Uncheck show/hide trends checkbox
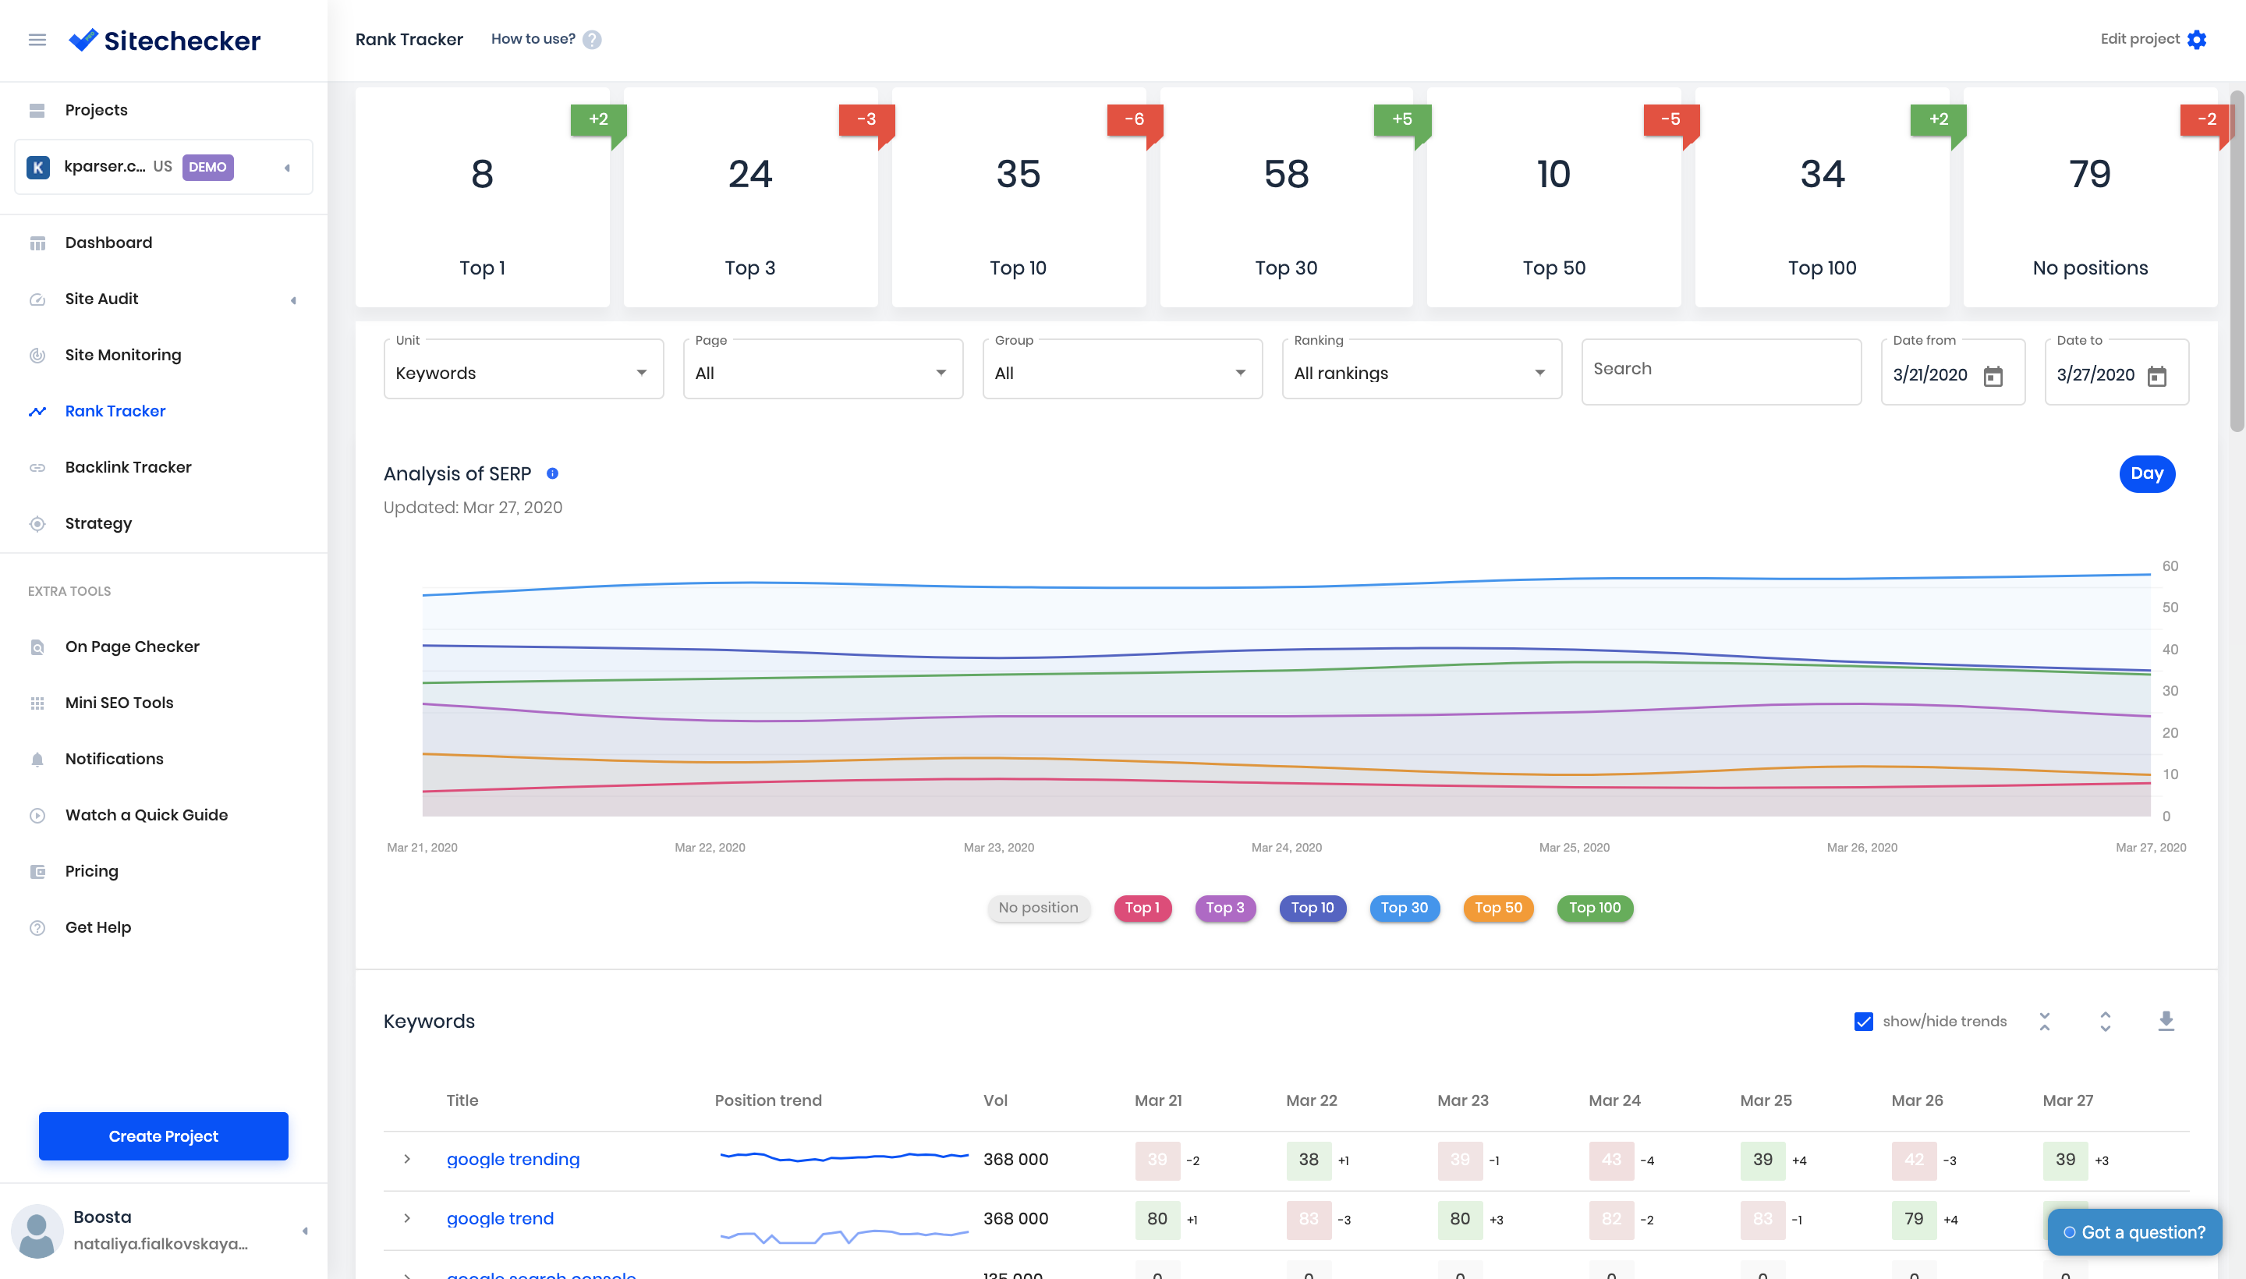The image size is (2246, 1279). 1863,1022
